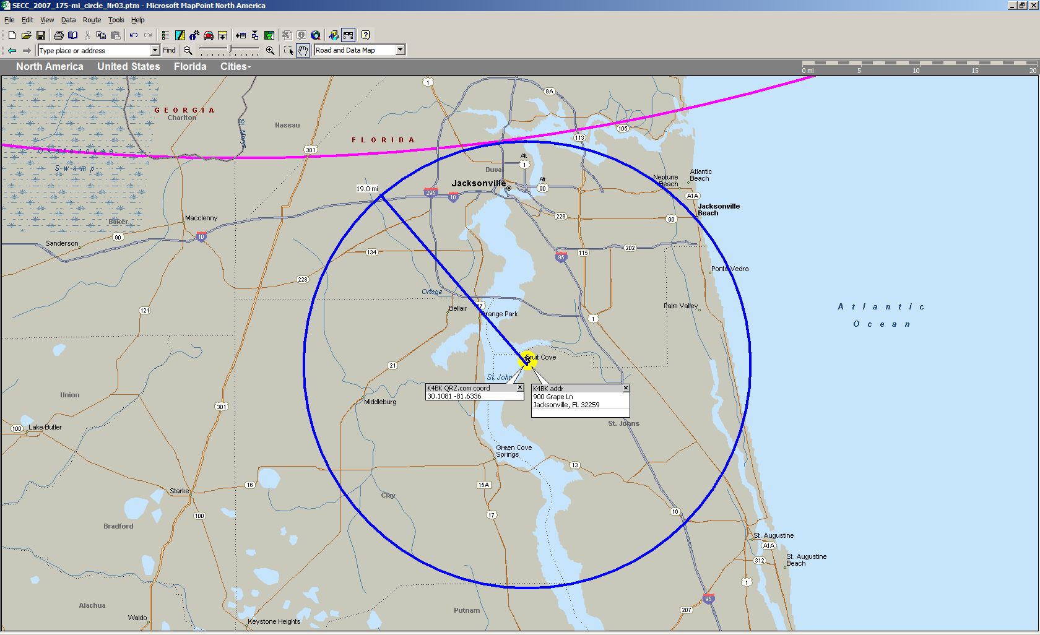Image resolution: width=1040 pixels, height=635 pixels.
Task: Zoom out with the minus magnifier
Action: [x=188, y=51]
